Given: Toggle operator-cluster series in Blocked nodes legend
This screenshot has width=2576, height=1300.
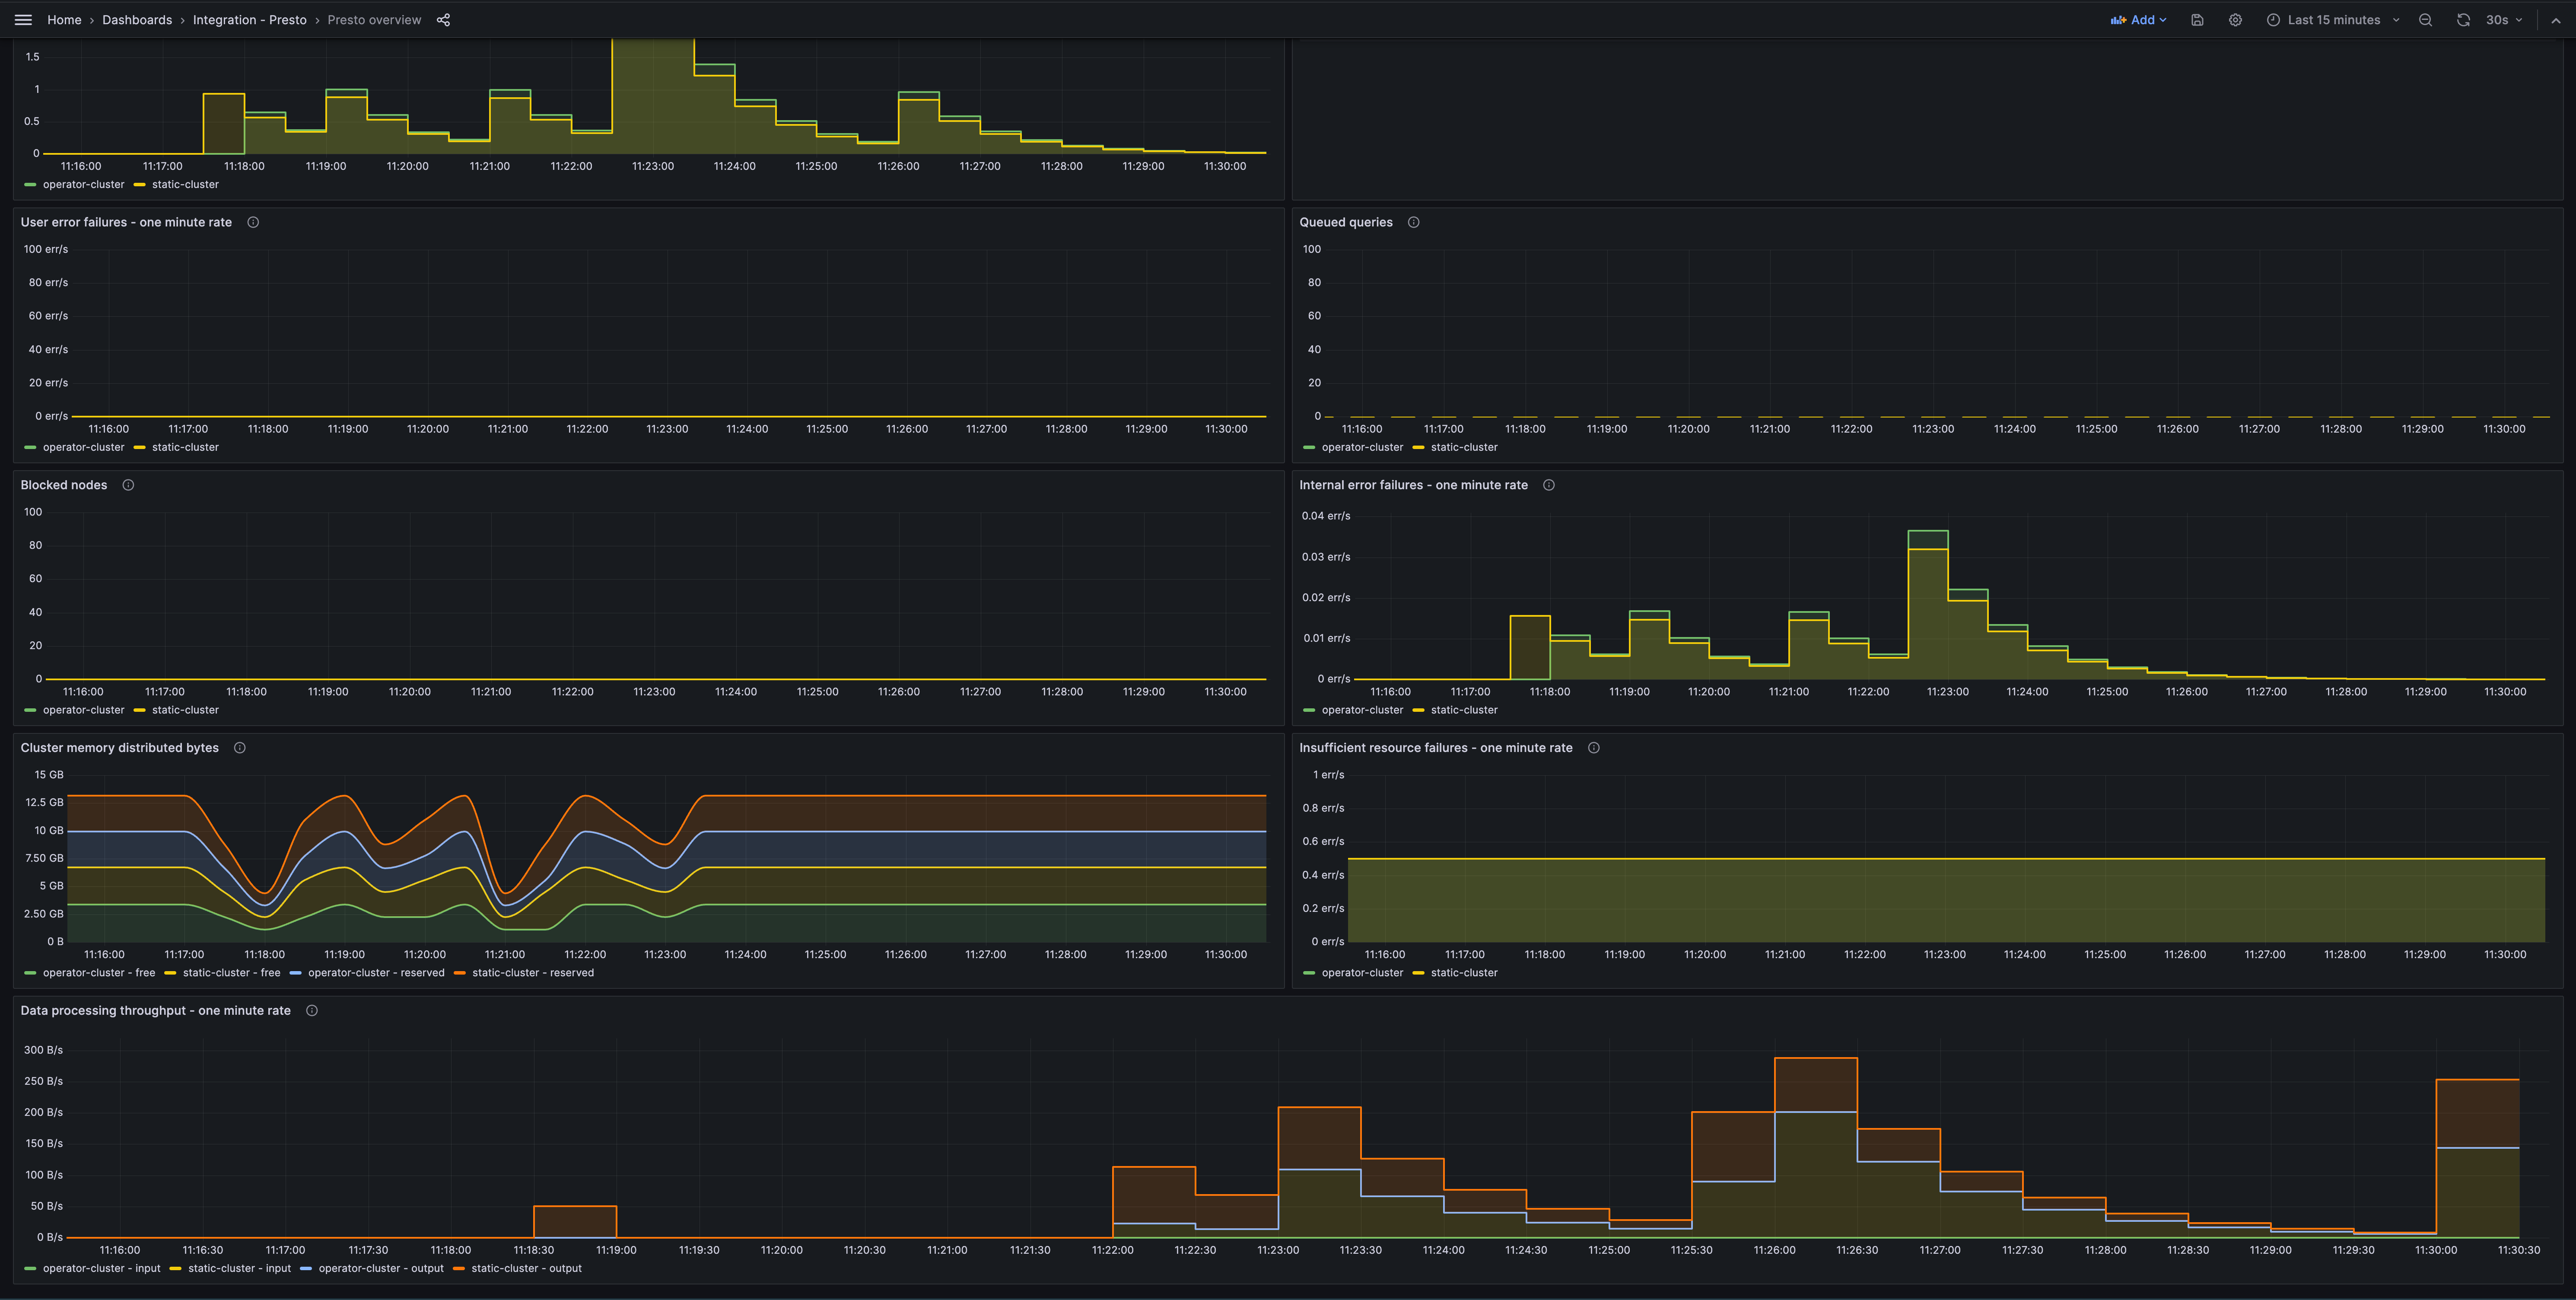Looking at the screenshot, I should tap(82, 710).
